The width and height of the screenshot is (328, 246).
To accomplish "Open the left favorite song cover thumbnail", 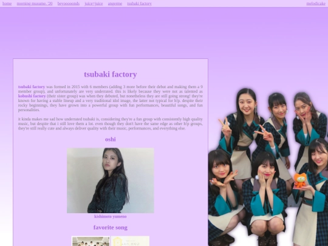I will click(91, 241).
